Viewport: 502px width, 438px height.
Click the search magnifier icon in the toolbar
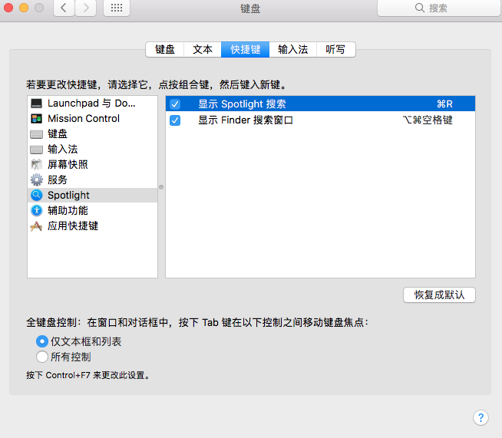(419, 8)
